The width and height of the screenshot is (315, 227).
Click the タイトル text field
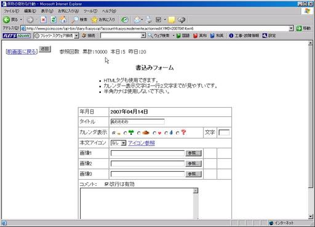137,122
